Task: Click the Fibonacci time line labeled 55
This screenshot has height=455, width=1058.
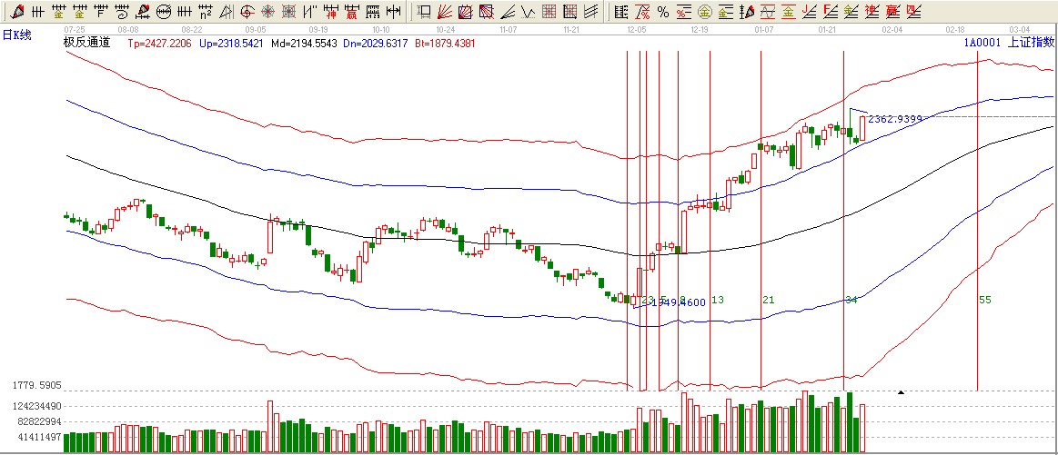Action: 977,227
